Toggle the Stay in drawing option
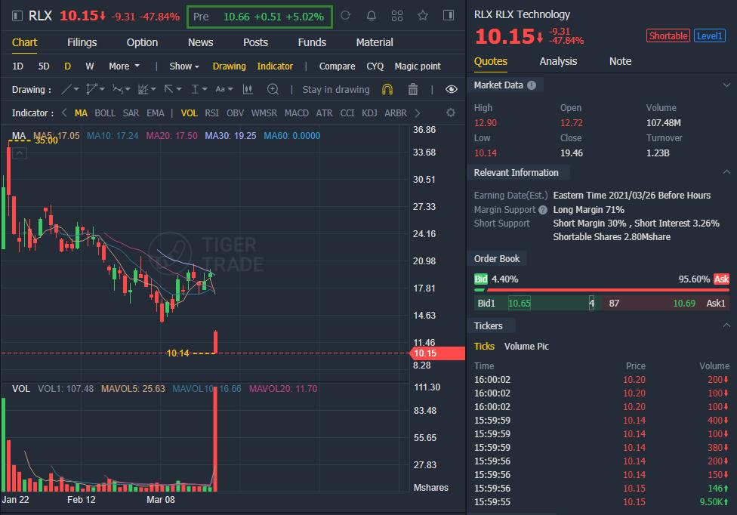This screenshot has width=737, height=515. pyautogui.click(x=335, y=89)
